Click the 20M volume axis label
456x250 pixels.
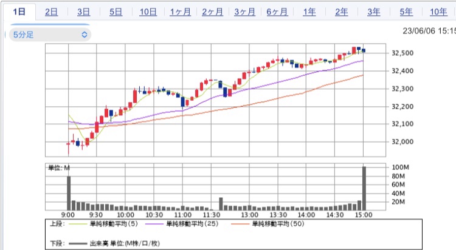pyautogui.click(x=398, y=202)
